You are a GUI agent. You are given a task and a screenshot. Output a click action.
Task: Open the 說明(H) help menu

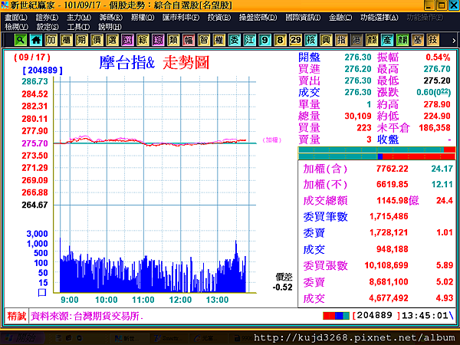pyautogui.click(x=110, y=27)
